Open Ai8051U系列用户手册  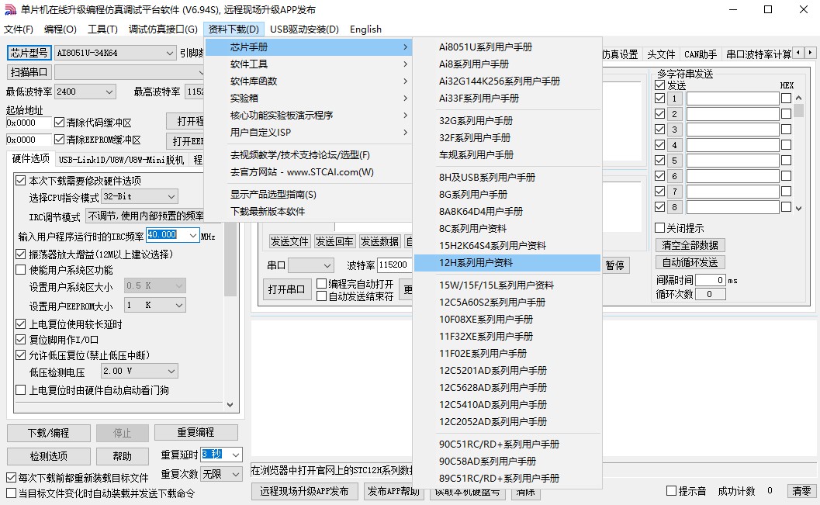(507, 47)
